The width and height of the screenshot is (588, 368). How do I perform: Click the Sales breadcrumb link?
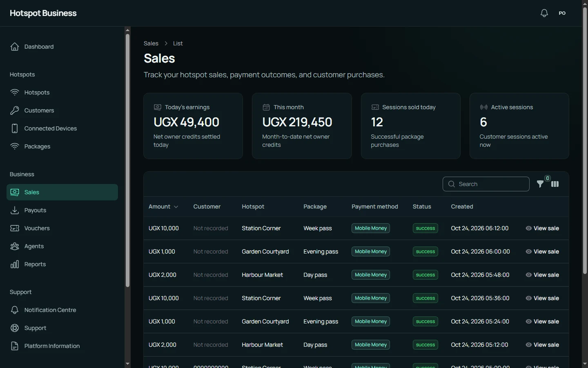point(151,43)
